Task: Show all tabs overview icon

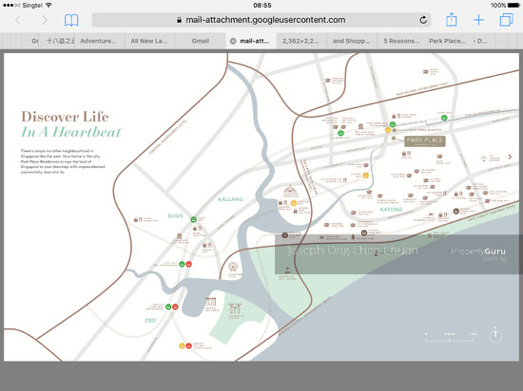Action: point(506,20)
